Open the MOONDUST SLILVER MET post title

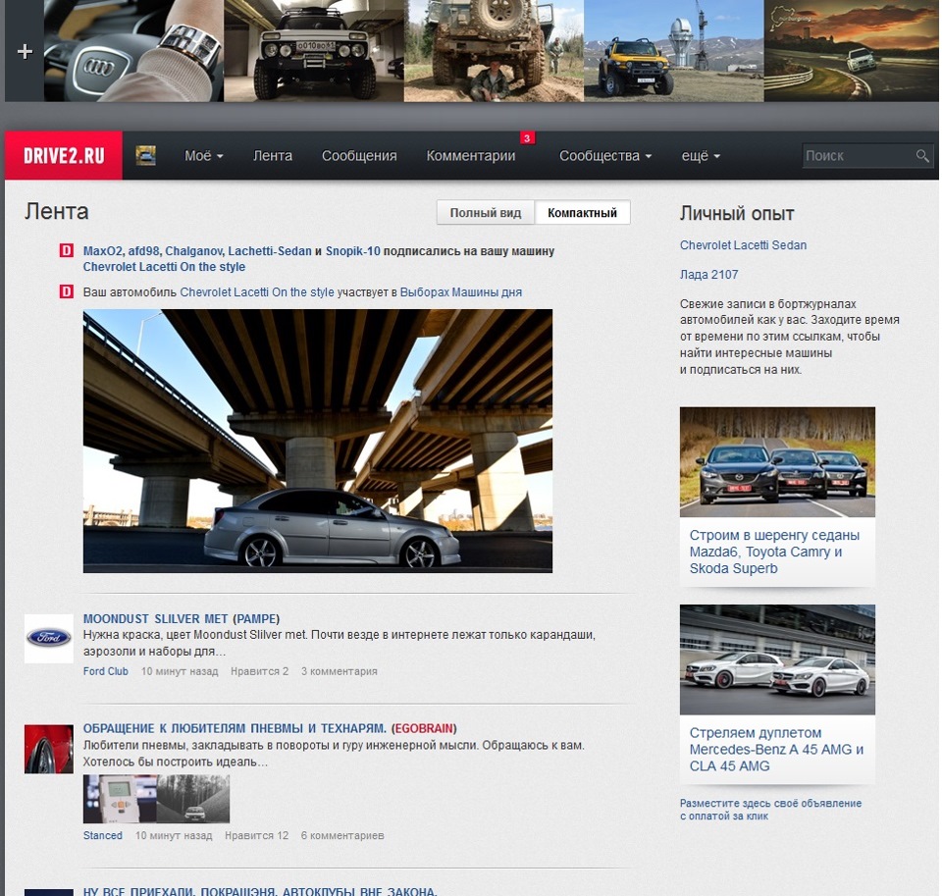(156, 619)
